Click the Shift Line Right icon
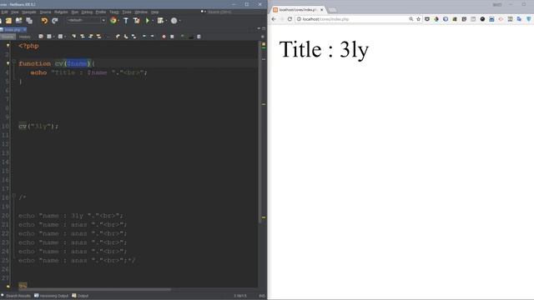534x300 pixels. [x=152, y=37]
